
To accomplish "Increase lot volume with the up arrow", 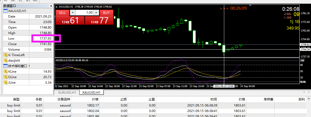I will point(96,13).
